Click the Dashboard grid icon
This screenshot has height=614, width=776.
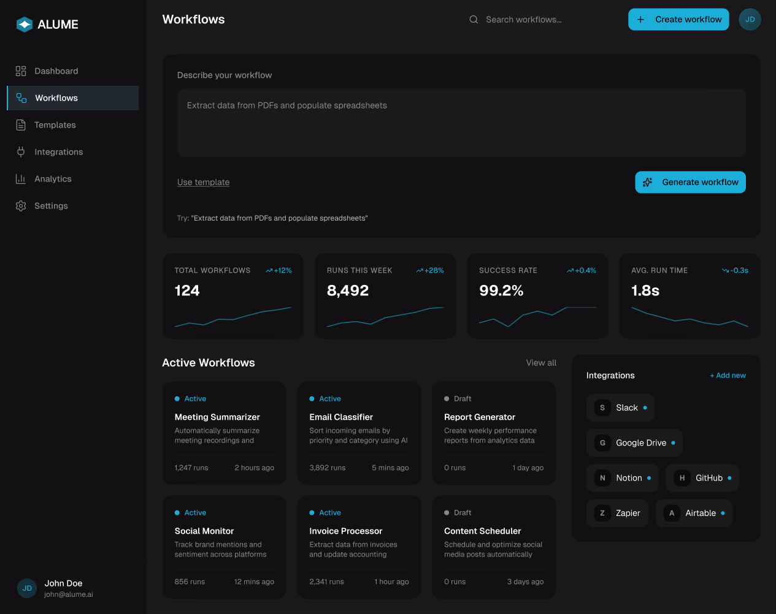point(21,71)
